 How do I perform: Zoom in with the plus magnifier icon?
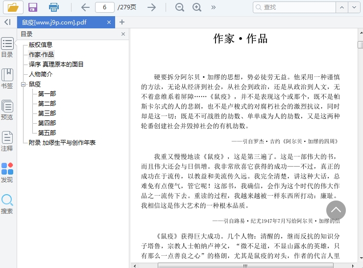click(x=197, y=7)
